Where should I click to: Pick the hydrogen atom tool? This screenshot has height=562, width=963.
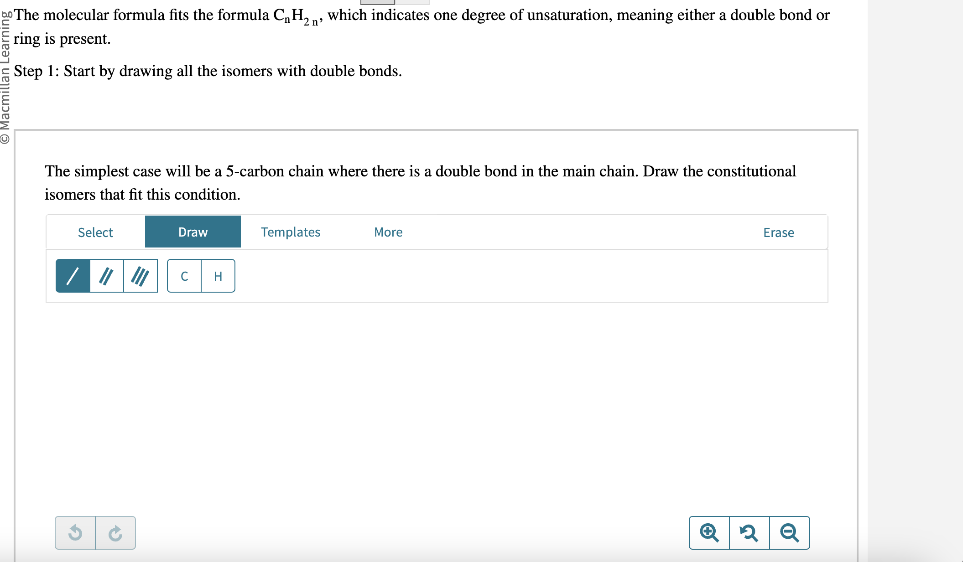coord(218,275)
